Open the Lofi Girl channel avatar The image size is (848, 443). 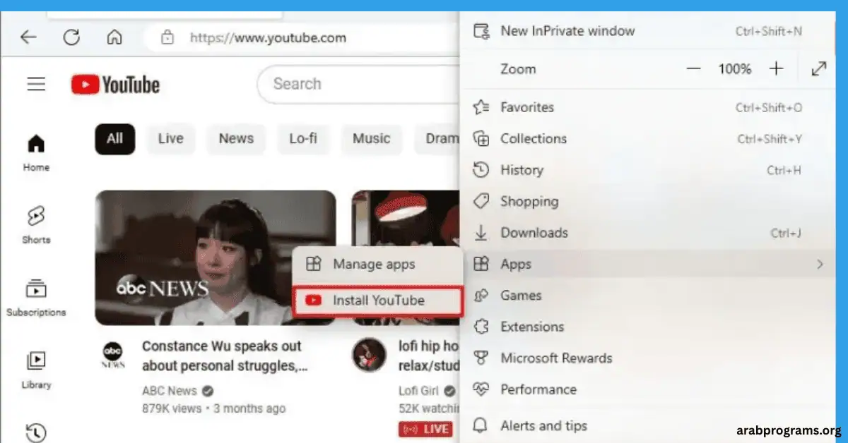tap(369, 355)
